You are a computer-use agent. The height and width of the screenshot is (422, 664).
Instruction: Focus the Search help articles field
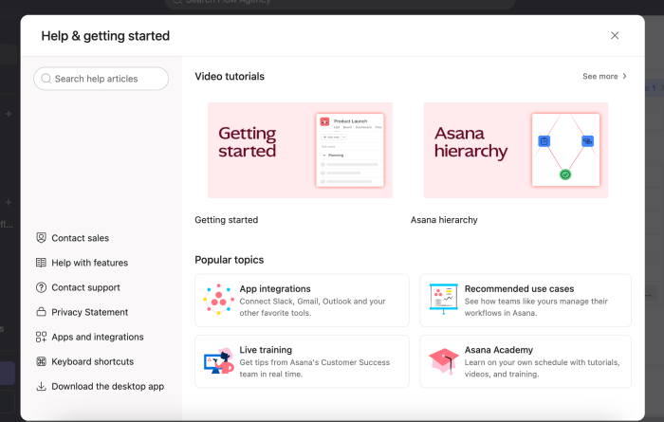[x=101, y=79]
